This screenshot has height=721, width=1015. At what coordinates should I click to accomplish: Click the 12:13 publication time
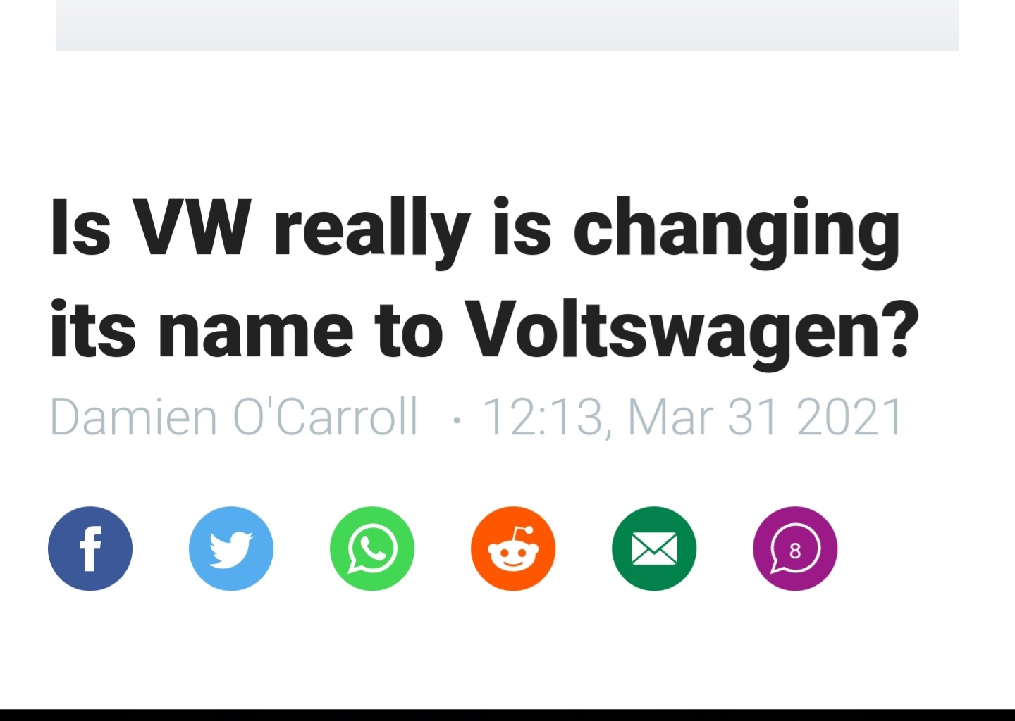click(543, 416)
